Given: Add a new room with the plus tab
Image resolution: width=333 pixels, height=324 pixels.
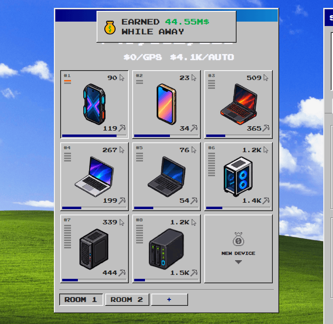Looking at the screenshot, I should click(169, 299).
